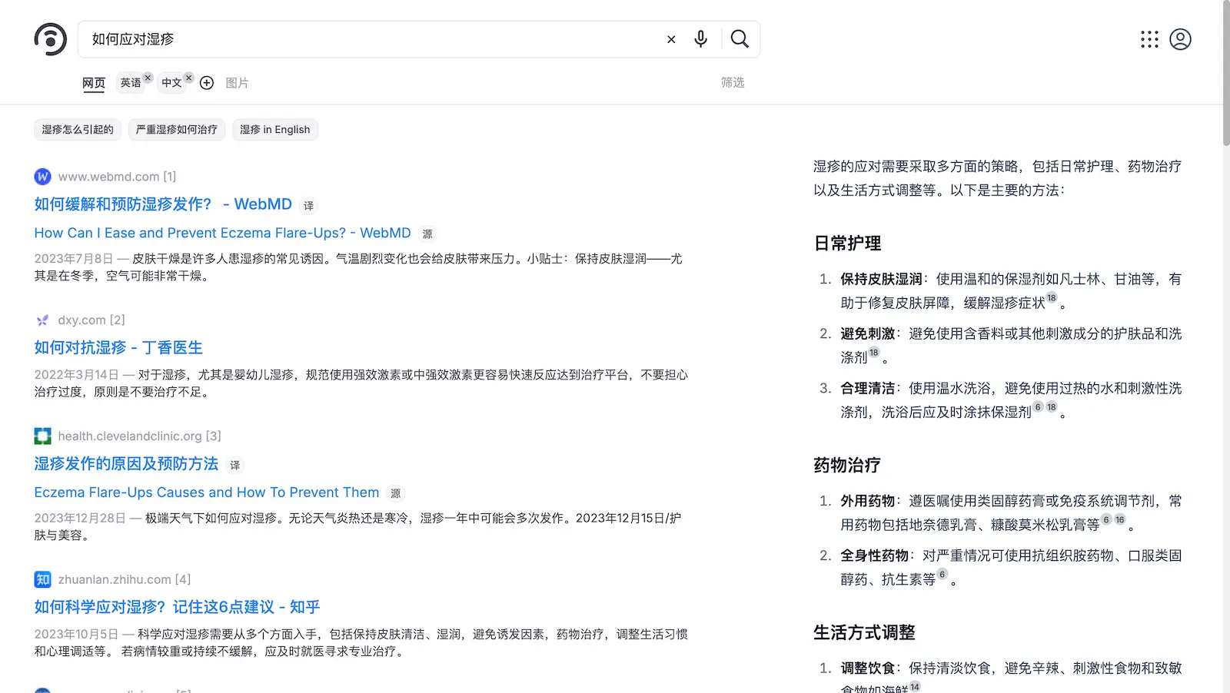Open the user account profile icon
This screenshot has width=1230, height=693.
(1180, 39)
